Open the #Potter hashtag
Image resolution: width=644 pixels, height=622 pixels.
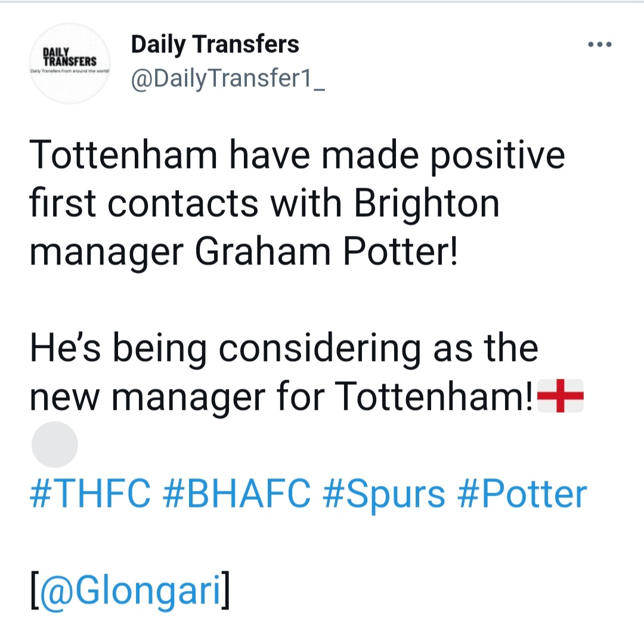[x=522, y=493]
